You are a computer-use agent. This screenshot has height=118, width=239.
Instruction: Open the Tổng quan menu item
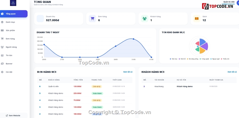[14, 14]
